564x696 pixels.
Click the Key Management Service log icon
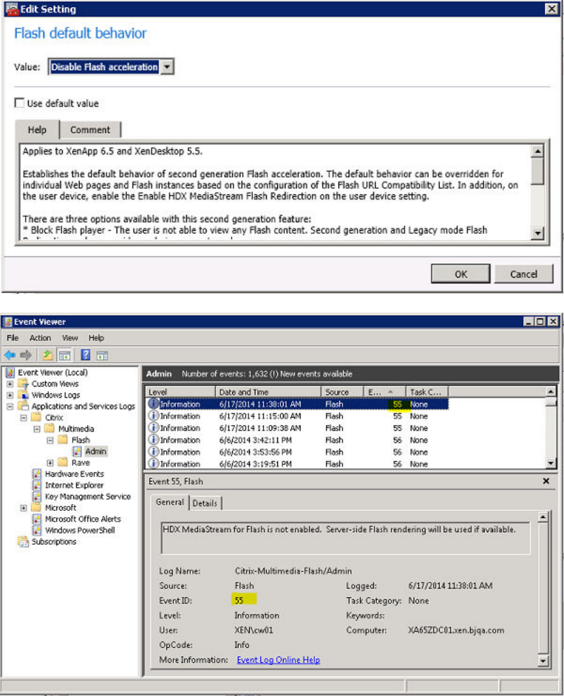pos(37,497)
